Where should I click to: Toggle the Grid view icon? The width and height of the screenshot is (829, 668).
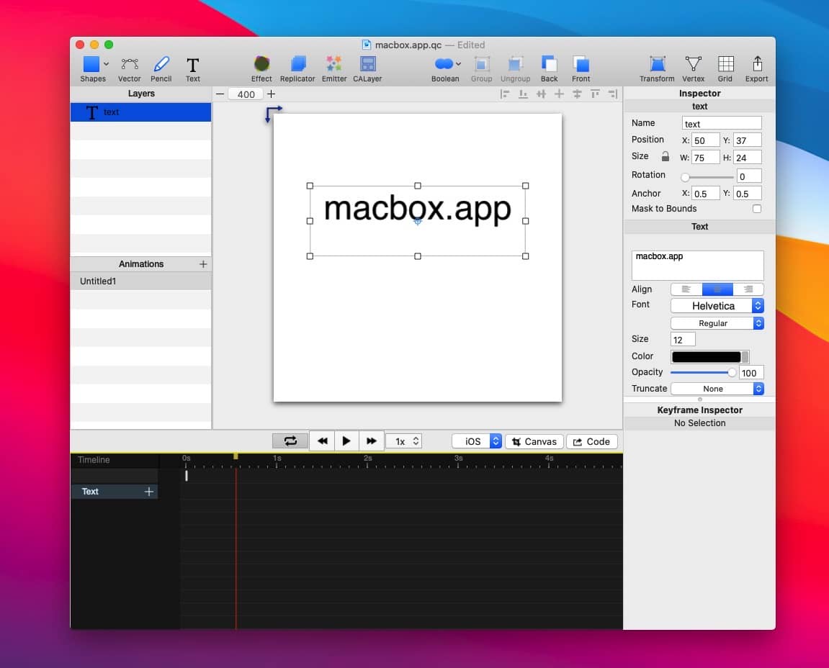(725, 66)
